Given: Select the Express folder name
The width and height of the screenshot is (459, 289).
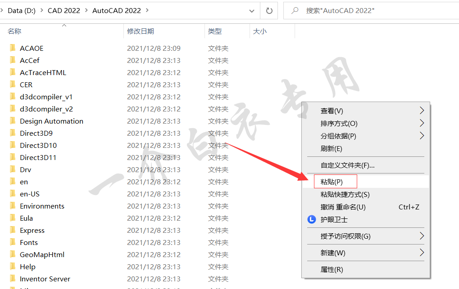Looking at the screenshot, I should tap(32, 230).
